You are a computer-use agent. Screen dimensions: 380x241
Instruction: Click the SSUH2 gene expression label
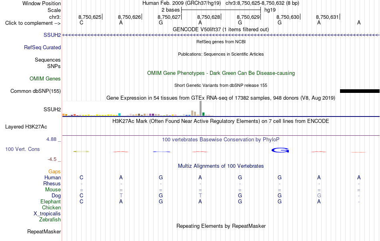pyautogui.click(x=52, y=109)
